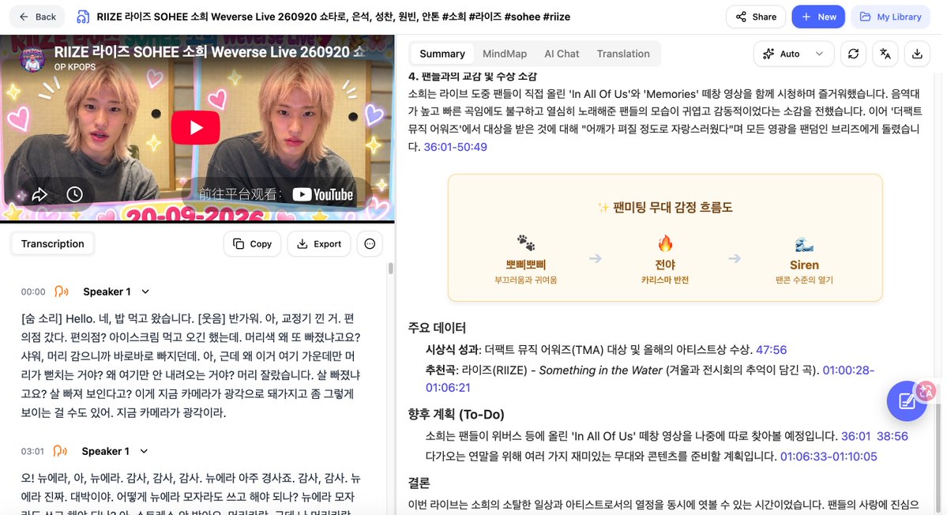
Task: Click the translate language icon
Action: (885, 54)
